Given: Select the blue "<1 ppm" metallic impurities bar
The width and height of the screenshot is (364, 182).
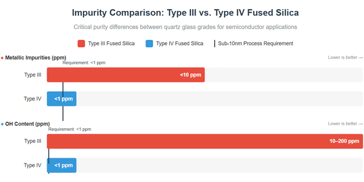Looking at the screenshot, I should (x=61, y=99).
